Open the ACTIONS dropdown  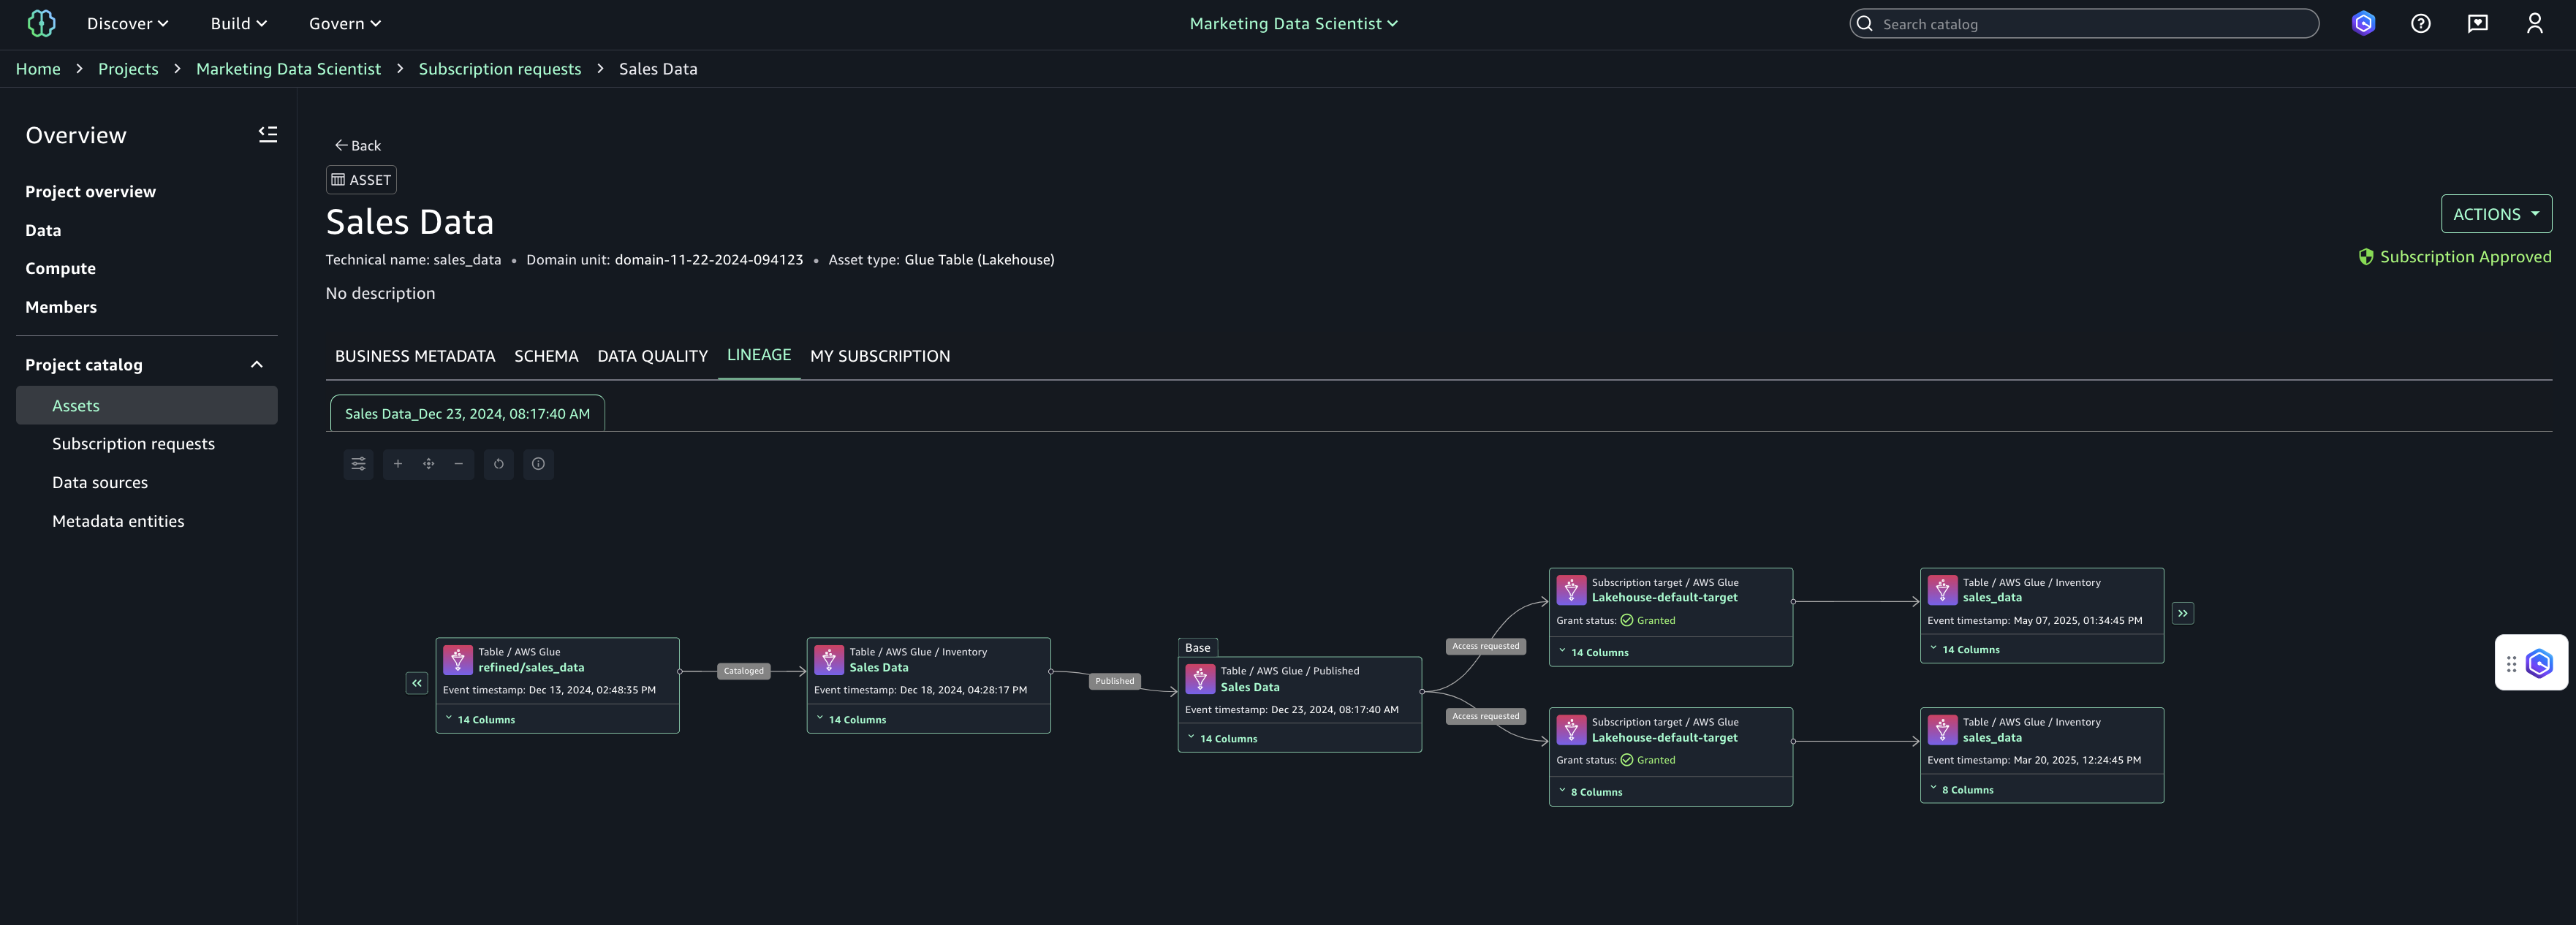[x=2495, y=213]
